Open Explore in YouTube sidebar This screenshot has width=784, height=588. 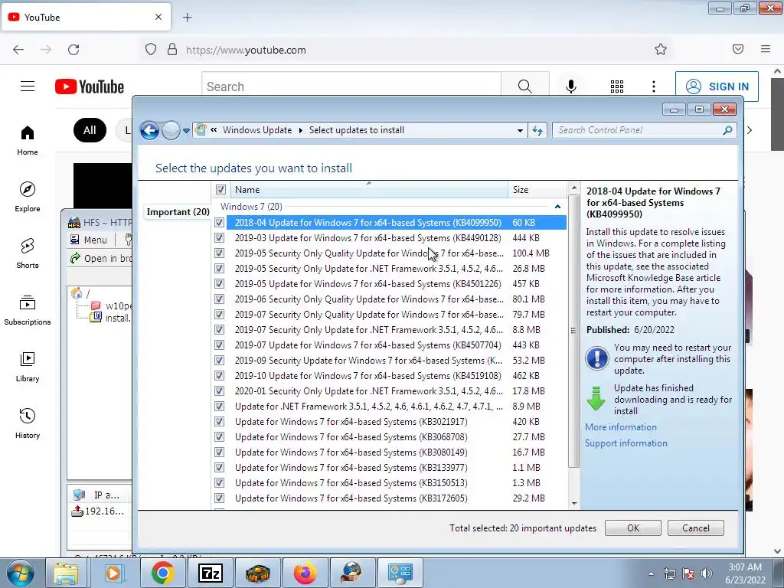pyautogui.click(x=28, y=197)
